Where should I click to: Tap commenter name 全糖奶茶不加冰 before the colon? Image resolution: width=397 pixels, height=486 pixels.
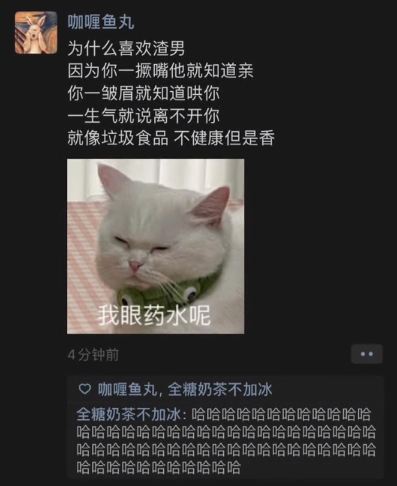(x=128, y=414)
